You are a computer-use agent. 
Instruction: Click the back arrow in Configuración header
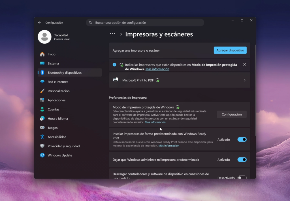tap(39, 23)
